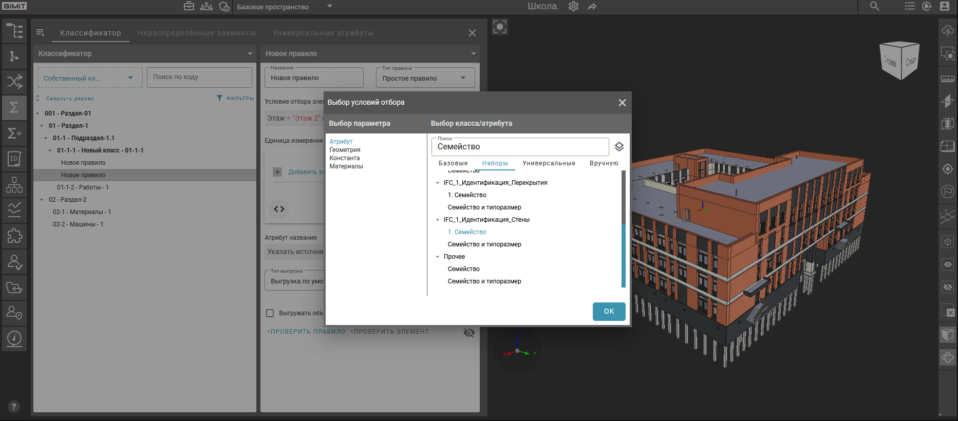The image size is (958, 421).
Task: Click the puzzle piece plugins icon
Action: pos(14,236)
